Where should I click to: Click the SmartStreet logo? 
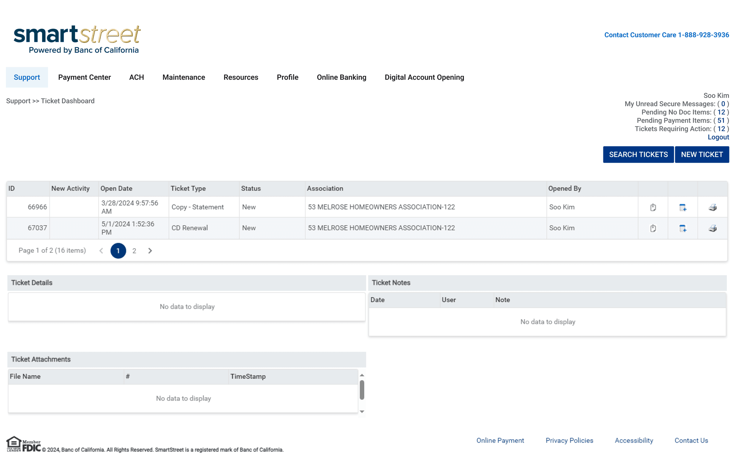77,39
